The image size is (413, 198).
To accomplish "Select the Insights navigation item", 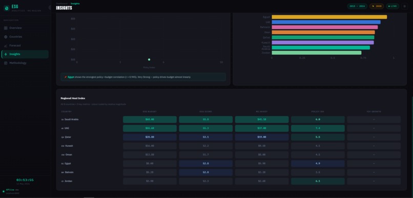I will click(25, 54).
